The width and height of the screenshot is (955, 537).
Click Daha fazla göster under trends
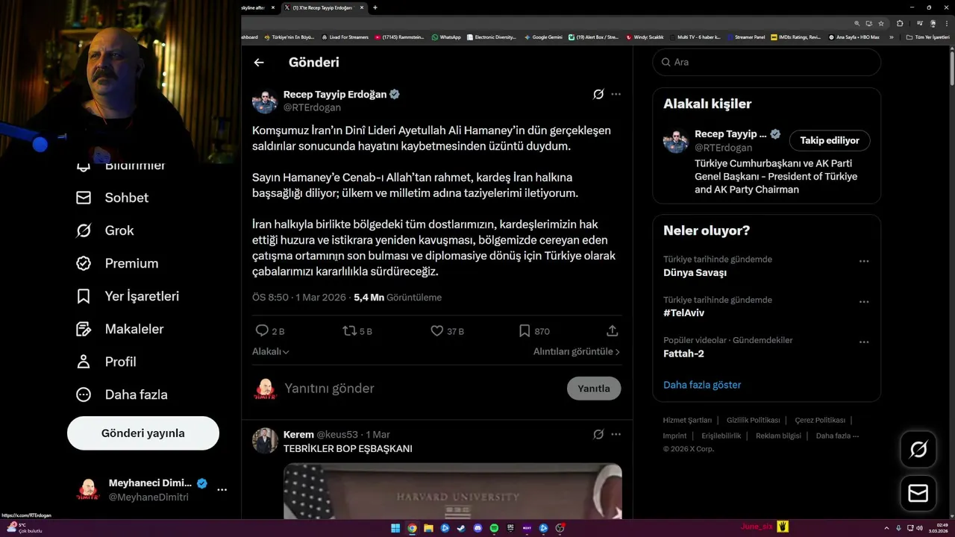coord(702,385)
